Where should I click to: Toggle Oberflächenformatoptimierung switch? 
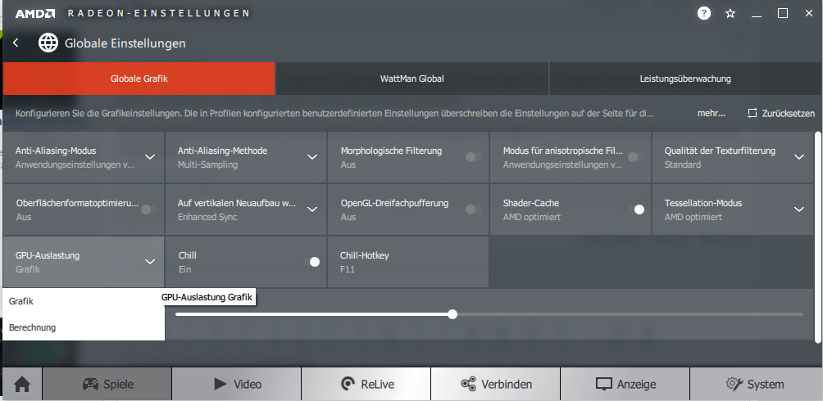pyautogui.click(x=148, y=210)
